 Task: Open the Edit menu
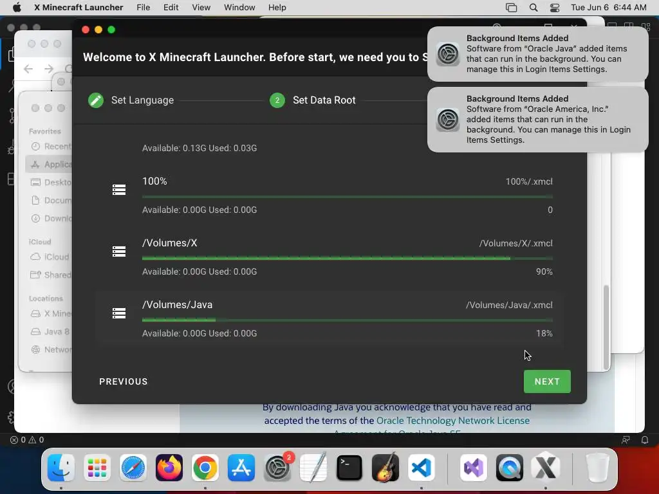coord(171,8)
